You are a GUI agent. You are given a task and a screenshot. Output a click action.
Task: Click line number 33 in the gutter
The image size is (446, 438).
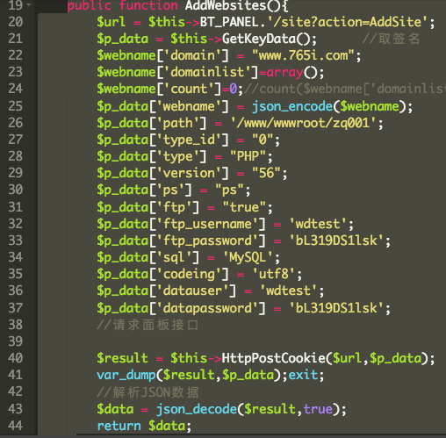(15, 241)
